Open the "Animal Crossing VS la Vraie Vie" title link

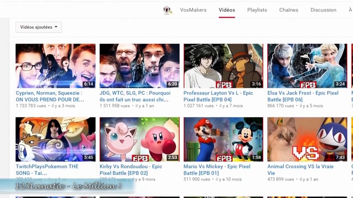pyautogui.click(x=300, y=170)
